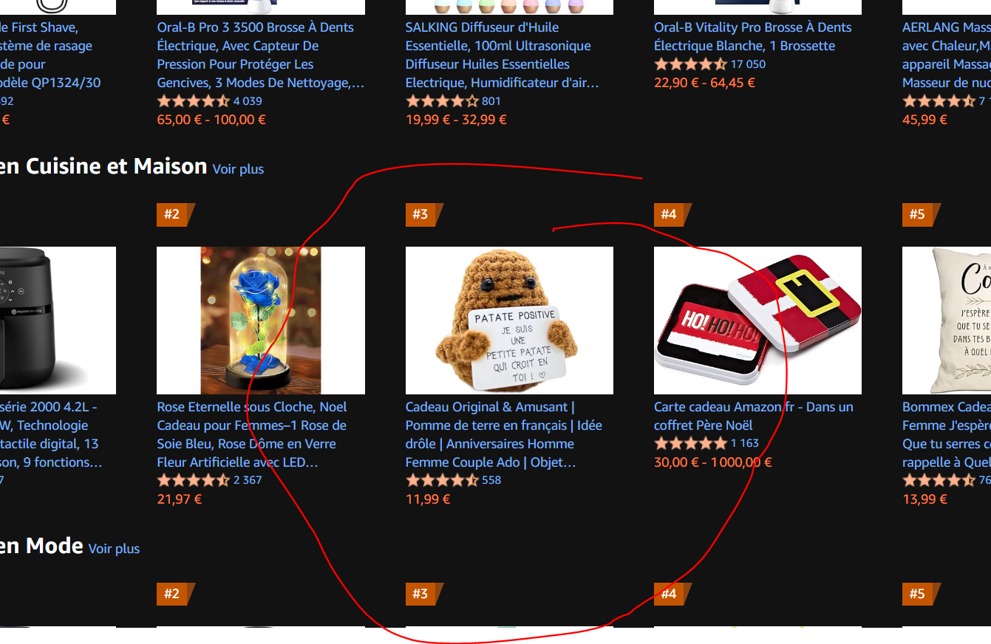
Task: Click the 801 reviews star rating
Action: pyautogui.click(x=442, y=101)
